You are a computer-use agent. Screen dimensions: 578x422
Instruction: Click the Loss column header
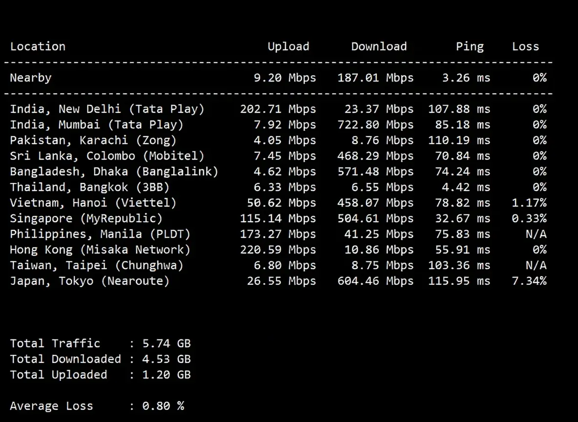click(x=525, y=46)
